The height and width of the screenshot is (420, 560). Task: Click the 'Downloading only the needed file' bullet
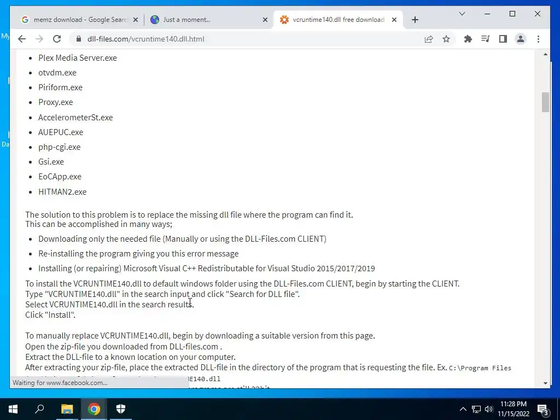(182, 239)
